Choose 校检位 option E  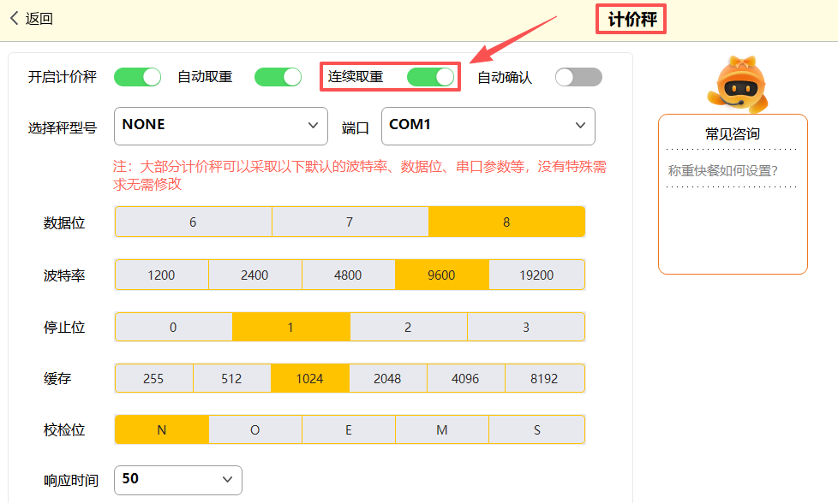pos(348,429)
